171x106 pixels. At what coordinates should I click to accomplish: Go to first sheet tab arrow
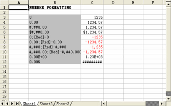(x=2, y=104)
